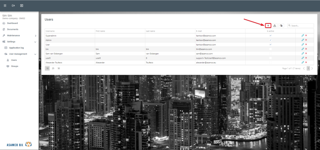Set page size to 25 rows
320x150 pixels.
tap(53, 68)
